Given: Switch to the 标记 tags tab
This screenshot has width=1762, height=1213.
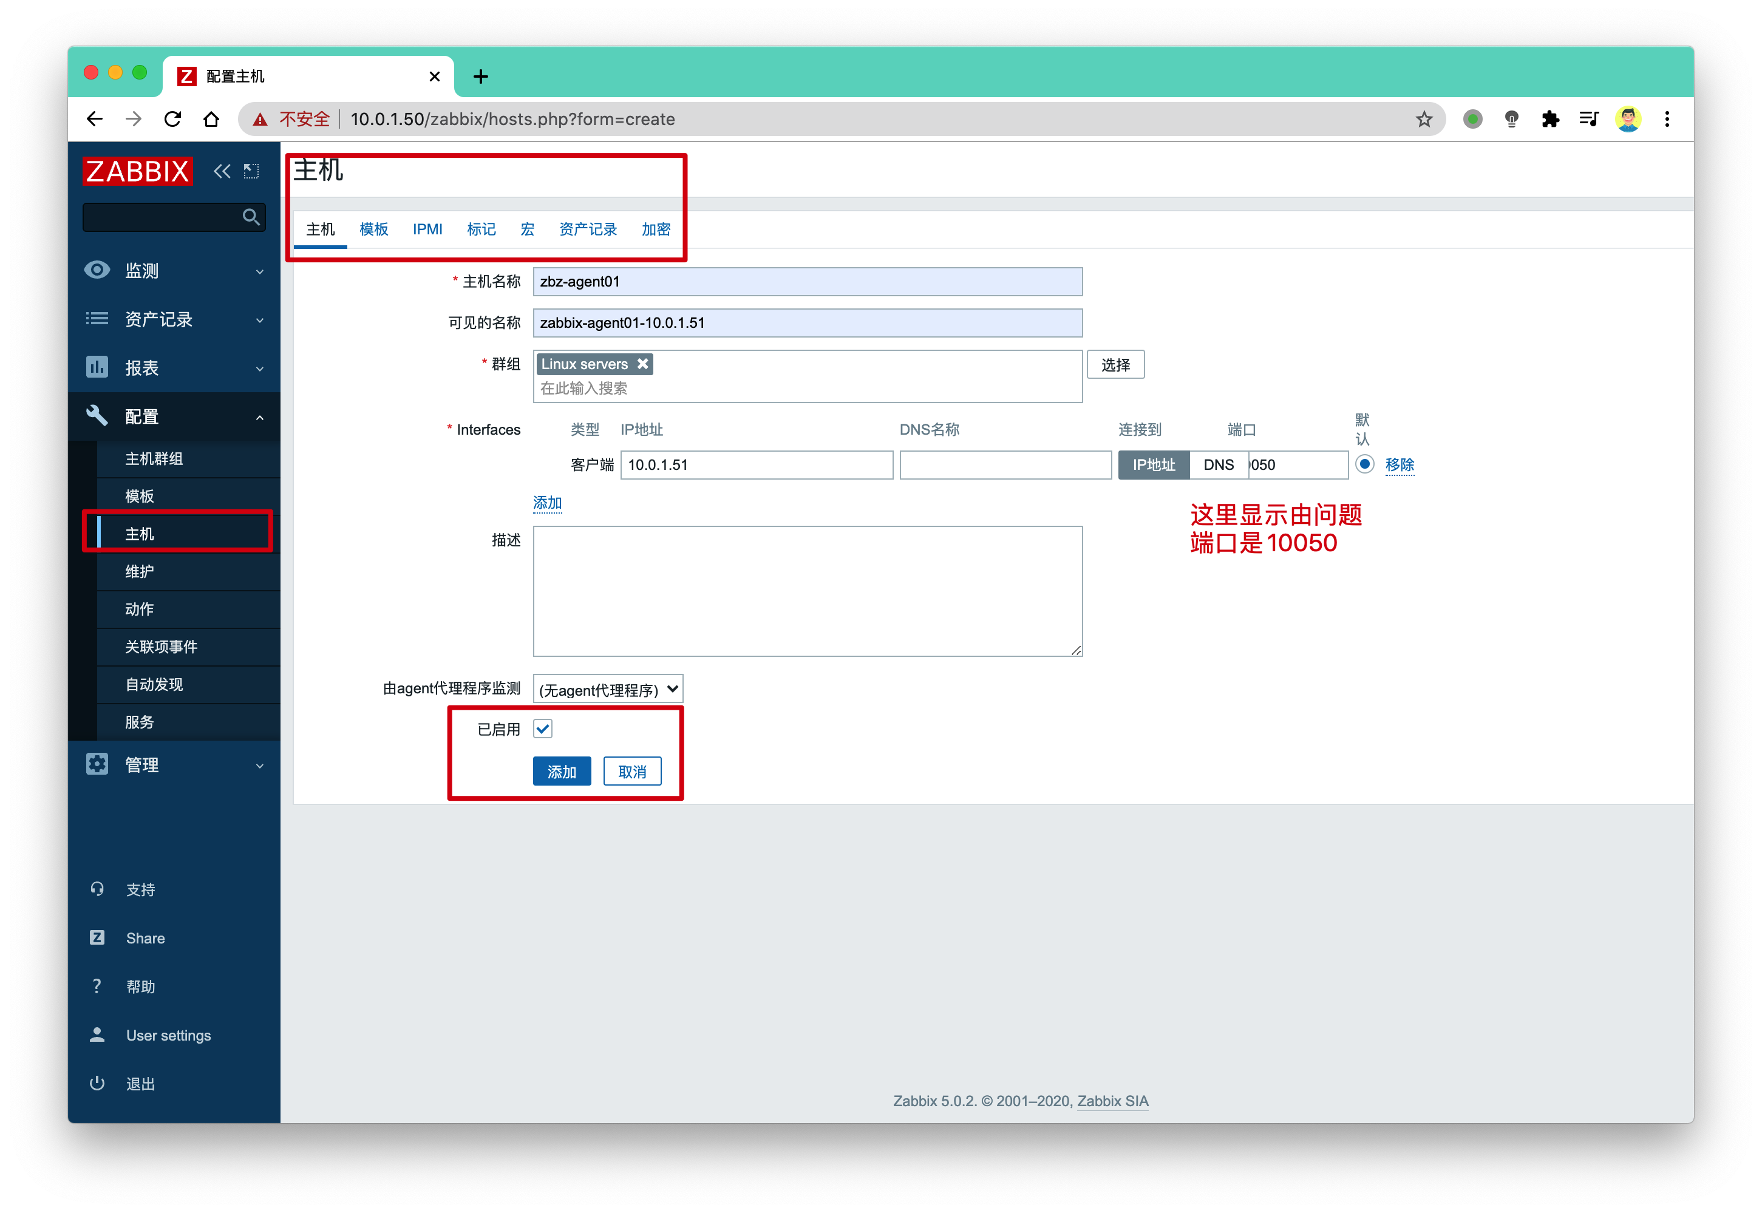Looking at the screenshot, I should point(481,229).
